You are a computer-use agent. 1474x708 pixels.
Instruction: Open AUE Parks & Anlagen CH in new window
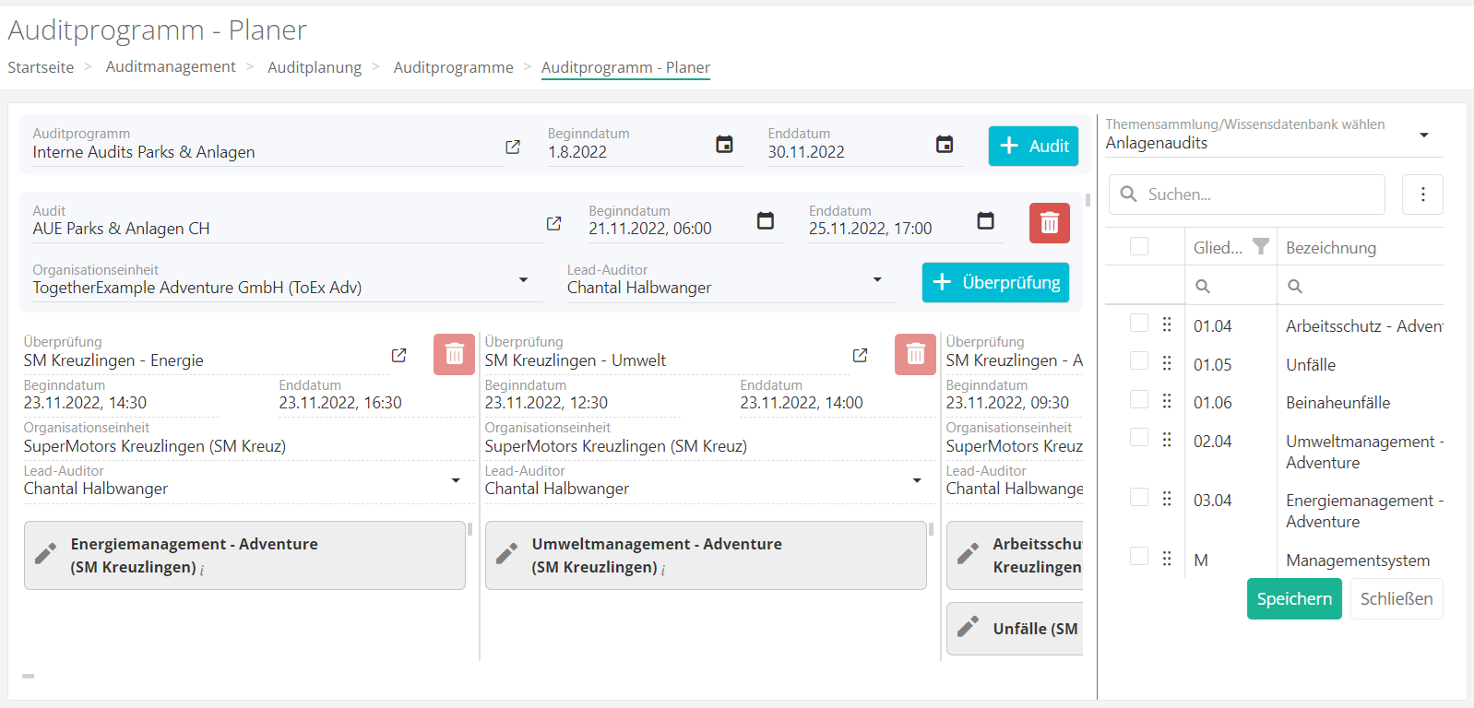(553, 223)
